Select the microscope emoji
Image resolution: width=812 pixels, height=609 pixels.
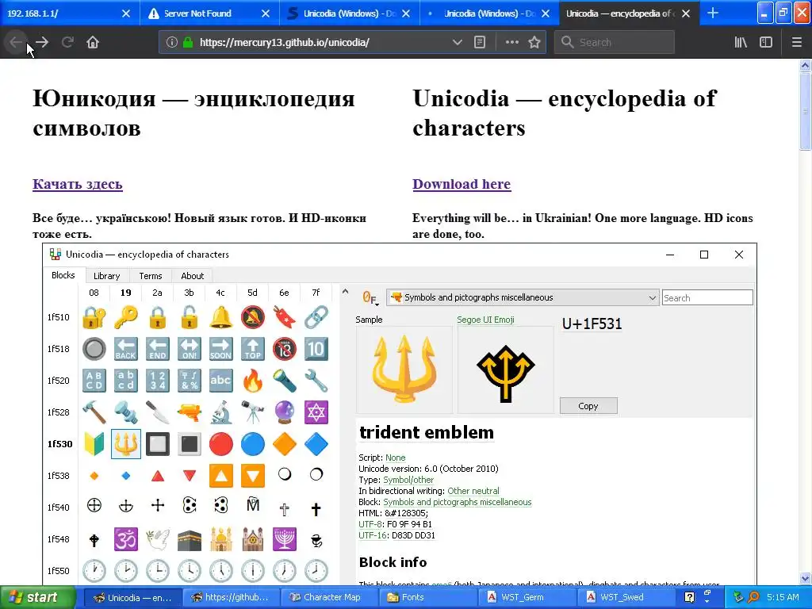click(220, 412)
